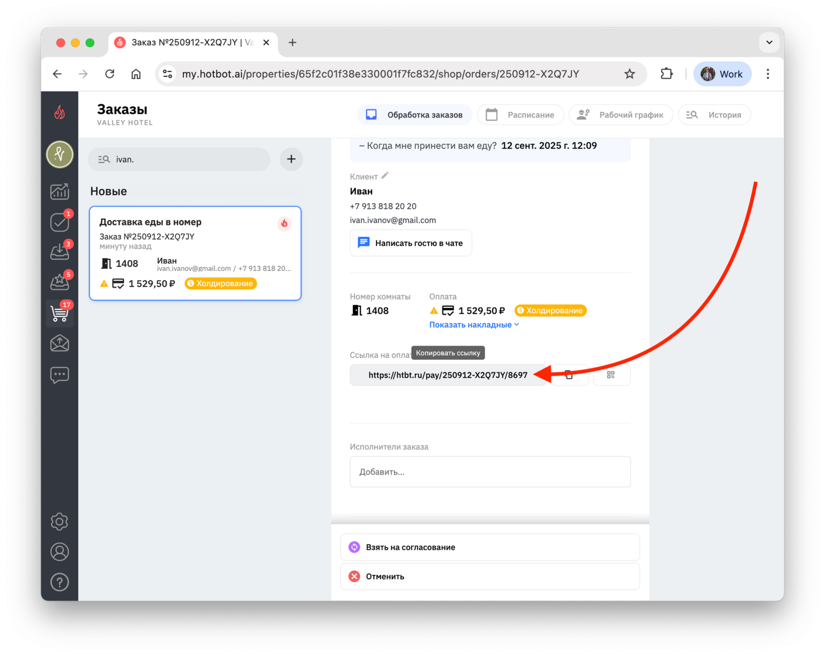Image resolution: width=825 pixels, height=655 pixels.
Task: Select the Доставка еды в номер order card
Action: (x=195, y=253)
